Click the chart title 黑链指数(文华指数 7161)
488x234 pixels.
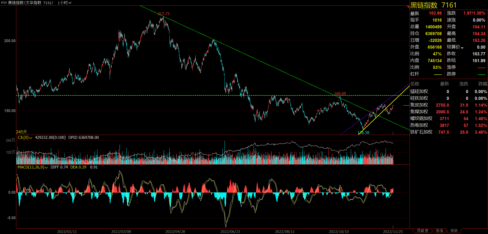[x=31, y=3]
